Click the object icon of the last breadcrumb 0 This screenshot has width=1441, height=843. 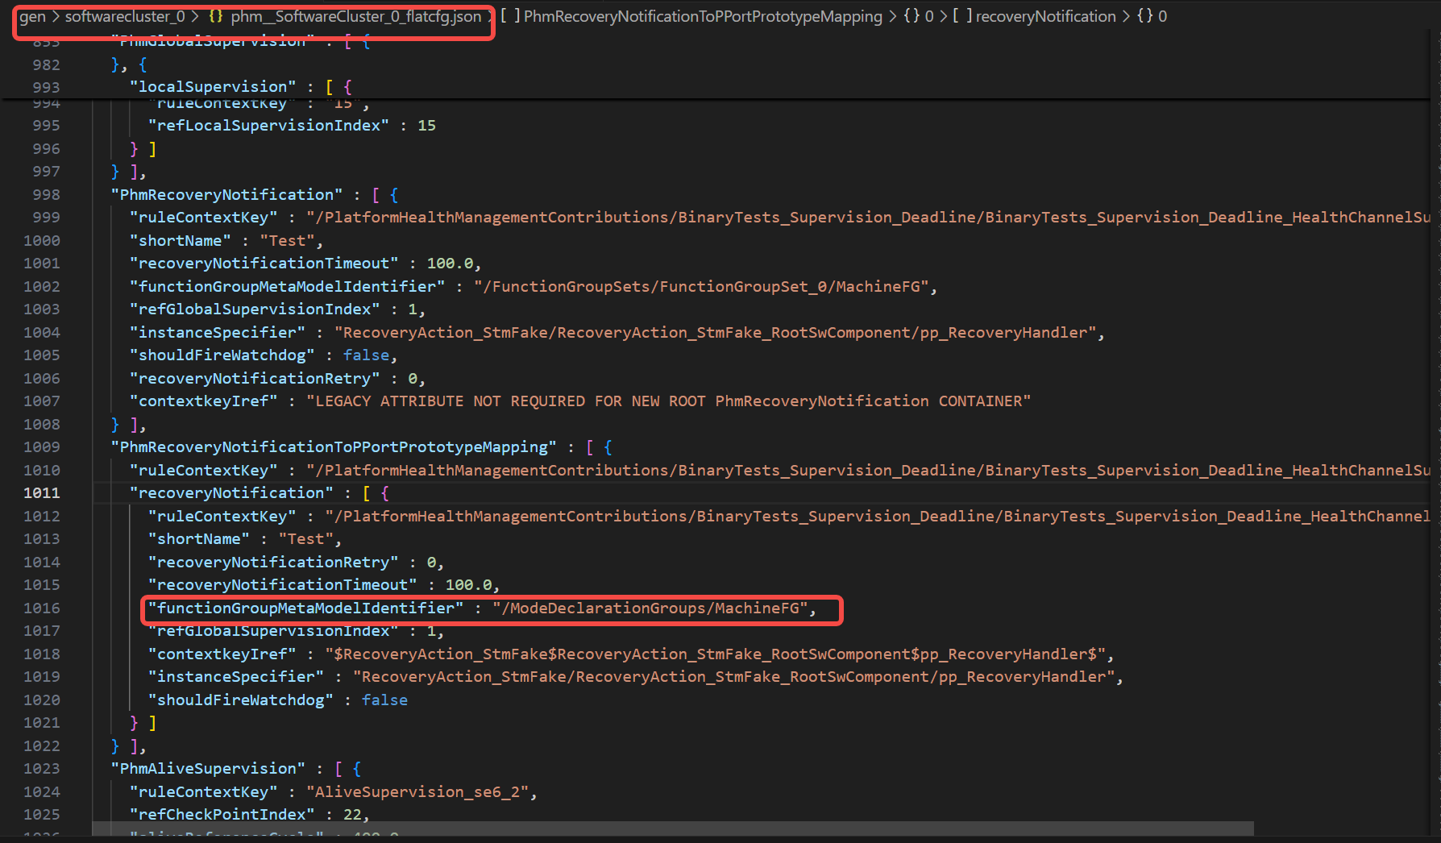coord(1144,16)
